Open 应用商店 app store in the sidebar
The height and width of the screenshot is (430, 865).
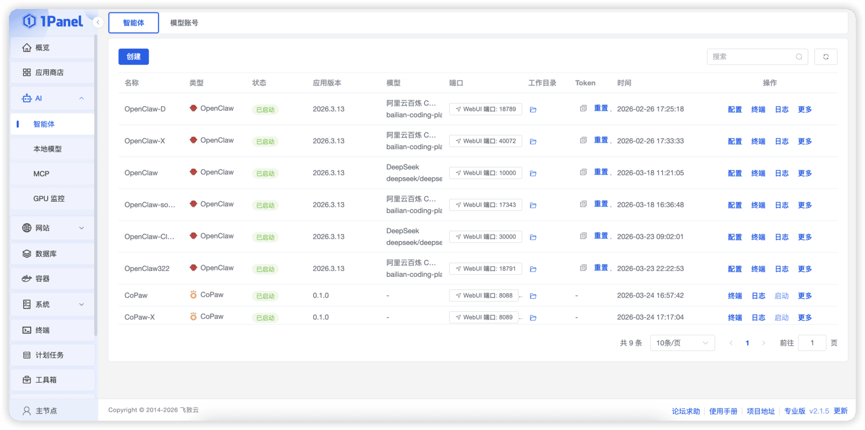[x=52, y=72]
